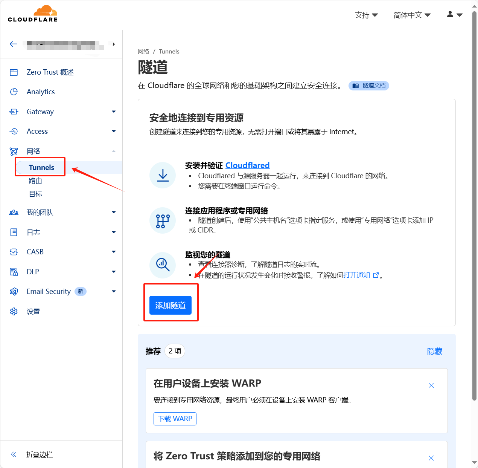Open 设置 via the gear icon
The height and width of the screenshot is (468, 478).
click(14, 311)
